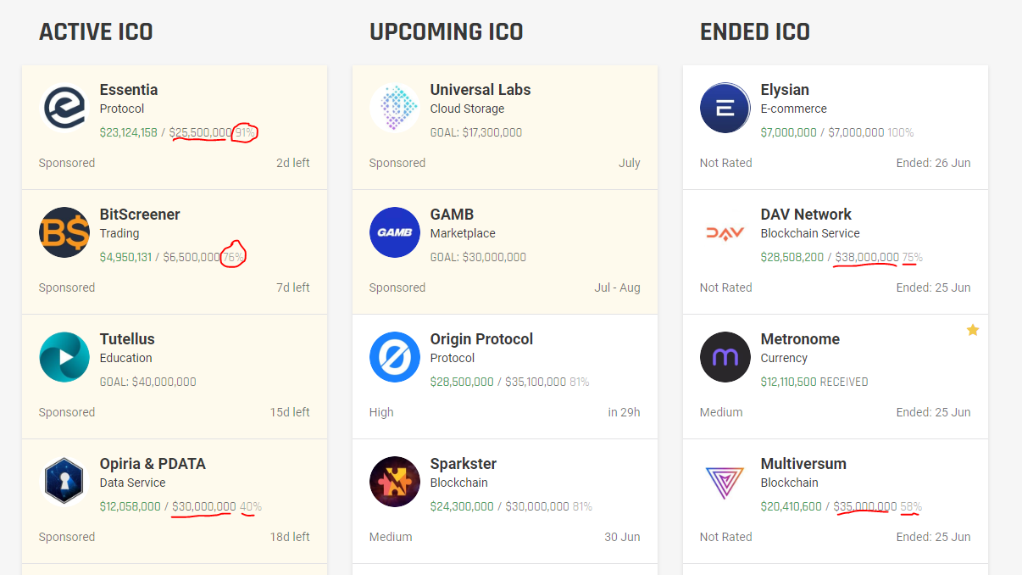Select the Upcoming ICO section heading
The width and height of the screenshot is (1022, 575).
[446, 32]
